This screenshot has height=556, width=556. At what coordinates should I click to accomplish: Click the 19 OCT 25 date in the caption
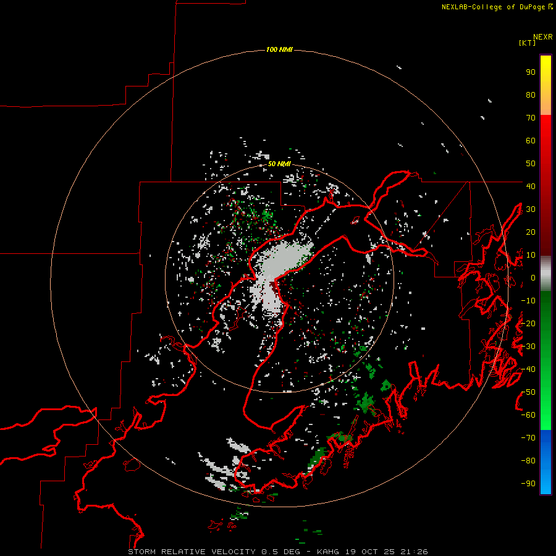(x=369, y=552)
